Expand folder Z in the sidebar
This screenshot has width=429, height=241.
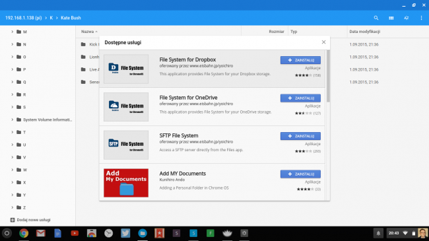12,207
